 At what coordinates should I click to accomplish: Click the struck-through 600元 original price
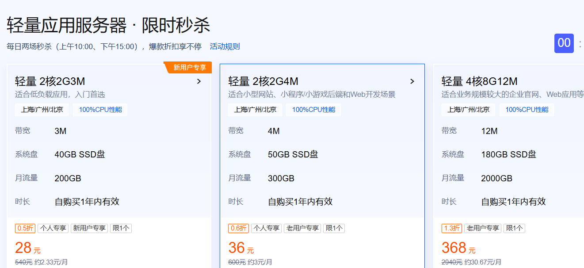point(237,262)
